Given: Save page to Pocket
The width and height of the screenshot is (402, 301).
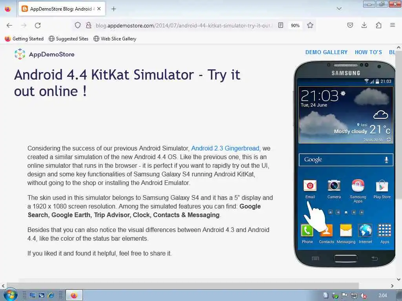Looking at the screenshot, I should pyautogui.click(x=350, y=25).
